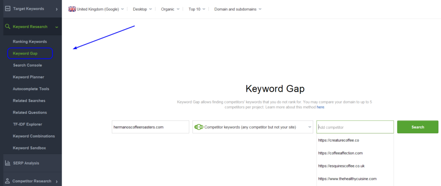The height and width of the screenshot is (186, 441).
Task: Click the Target Keywords chart icon
Action: click(x=8, y=9)
